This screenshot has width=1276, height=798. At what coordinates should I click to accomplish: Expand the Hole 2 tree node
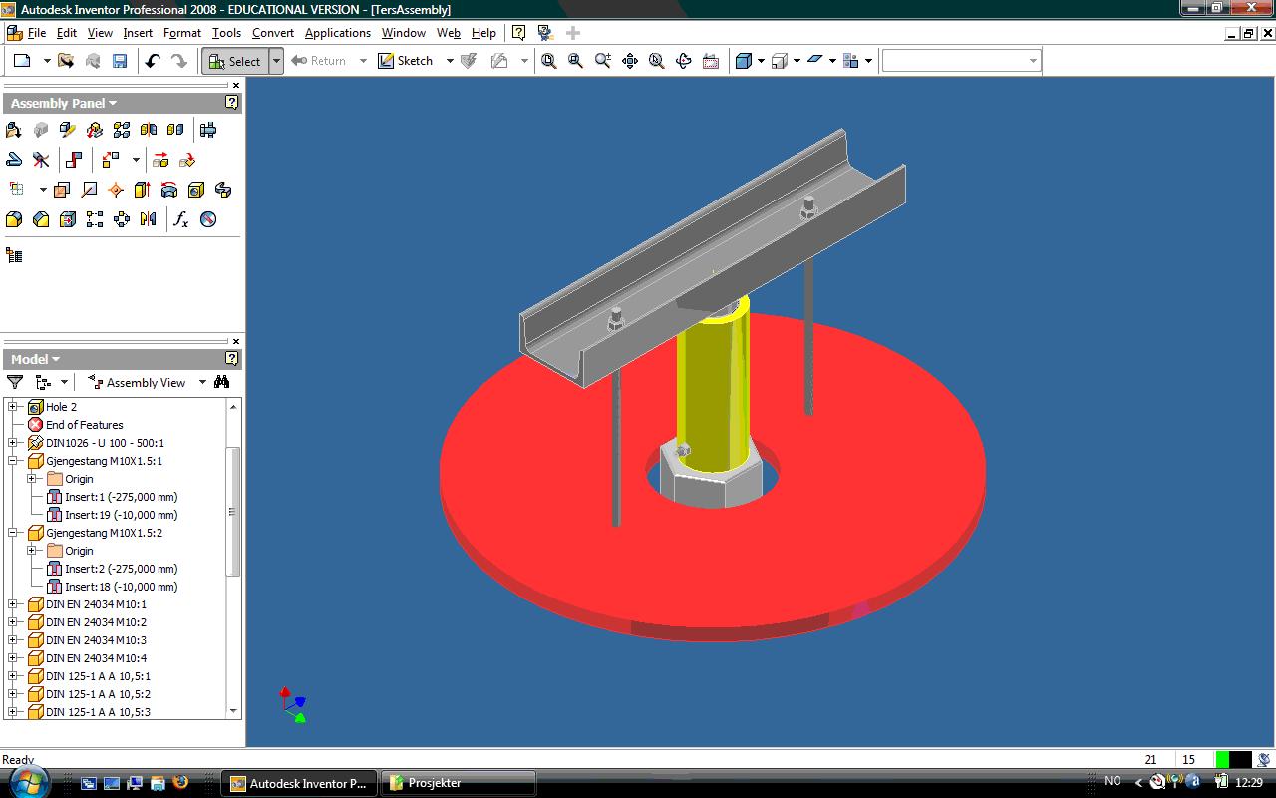13,407
